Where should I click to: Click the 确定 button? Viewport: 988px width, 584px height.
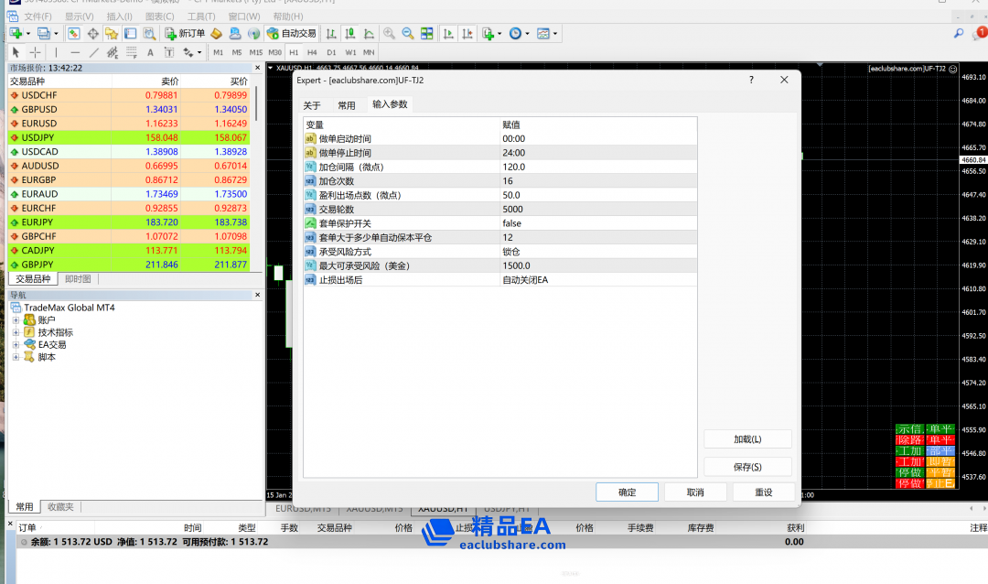(627, 492)
